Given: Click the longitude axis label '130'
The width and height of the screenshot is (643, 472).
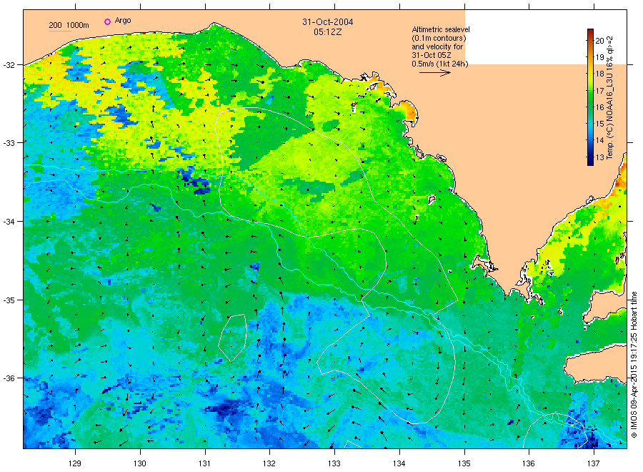Looking at the screenshot, I should click(140, 463).
